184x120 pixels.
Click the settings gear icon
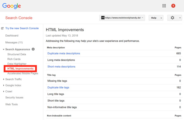coord(172,18)
